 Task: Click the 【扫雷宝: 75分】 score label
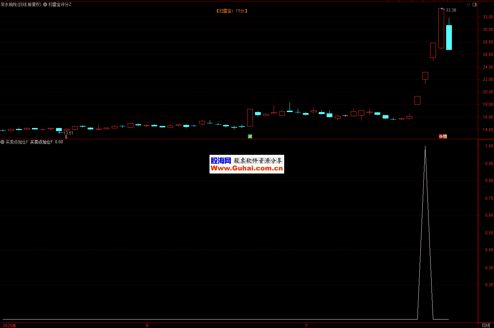click(x=232, y=11)
